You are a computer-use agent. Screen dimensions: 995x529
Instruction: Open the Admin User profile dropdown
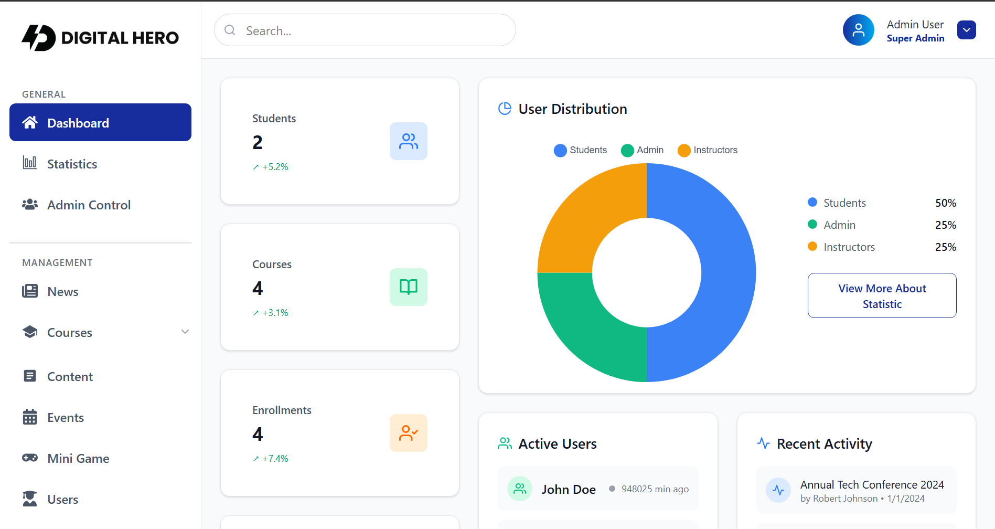[966, 30]
